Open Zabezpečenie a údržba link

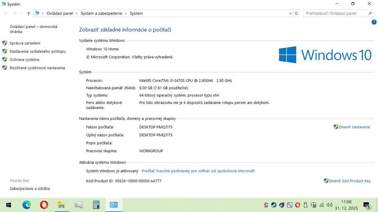30,189
